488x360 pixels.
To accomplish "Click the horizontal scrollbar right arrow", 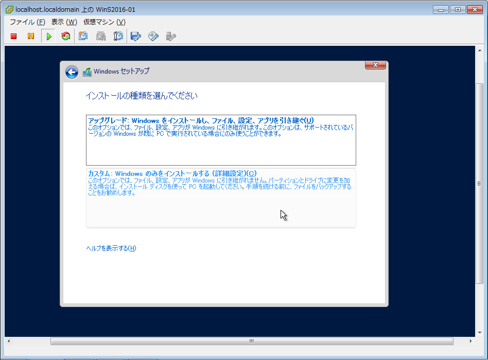I will point(470,341).
